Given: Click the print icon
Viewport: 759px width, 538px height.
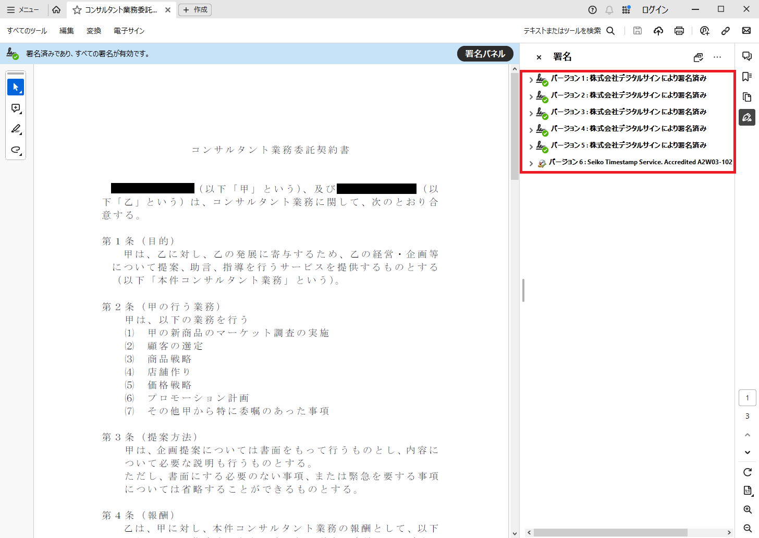Looking at the screenshot, I should (x=679, y=31).
